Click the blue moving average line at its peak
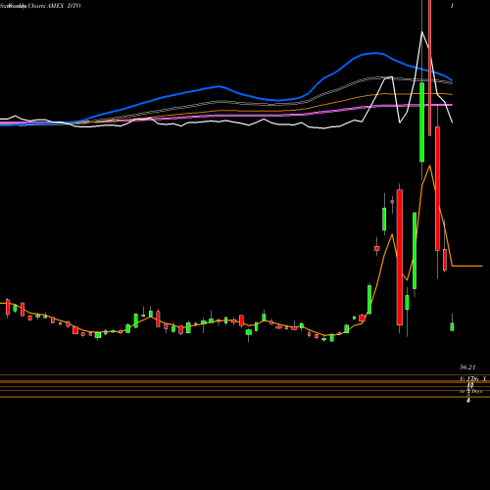The width and height of the screenshot is (490, 490). (375, 53)
